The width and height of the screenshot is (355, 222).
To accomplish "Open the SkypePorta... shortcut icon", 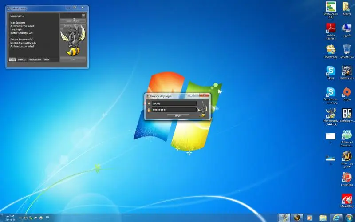I will [x=331, y=95].
